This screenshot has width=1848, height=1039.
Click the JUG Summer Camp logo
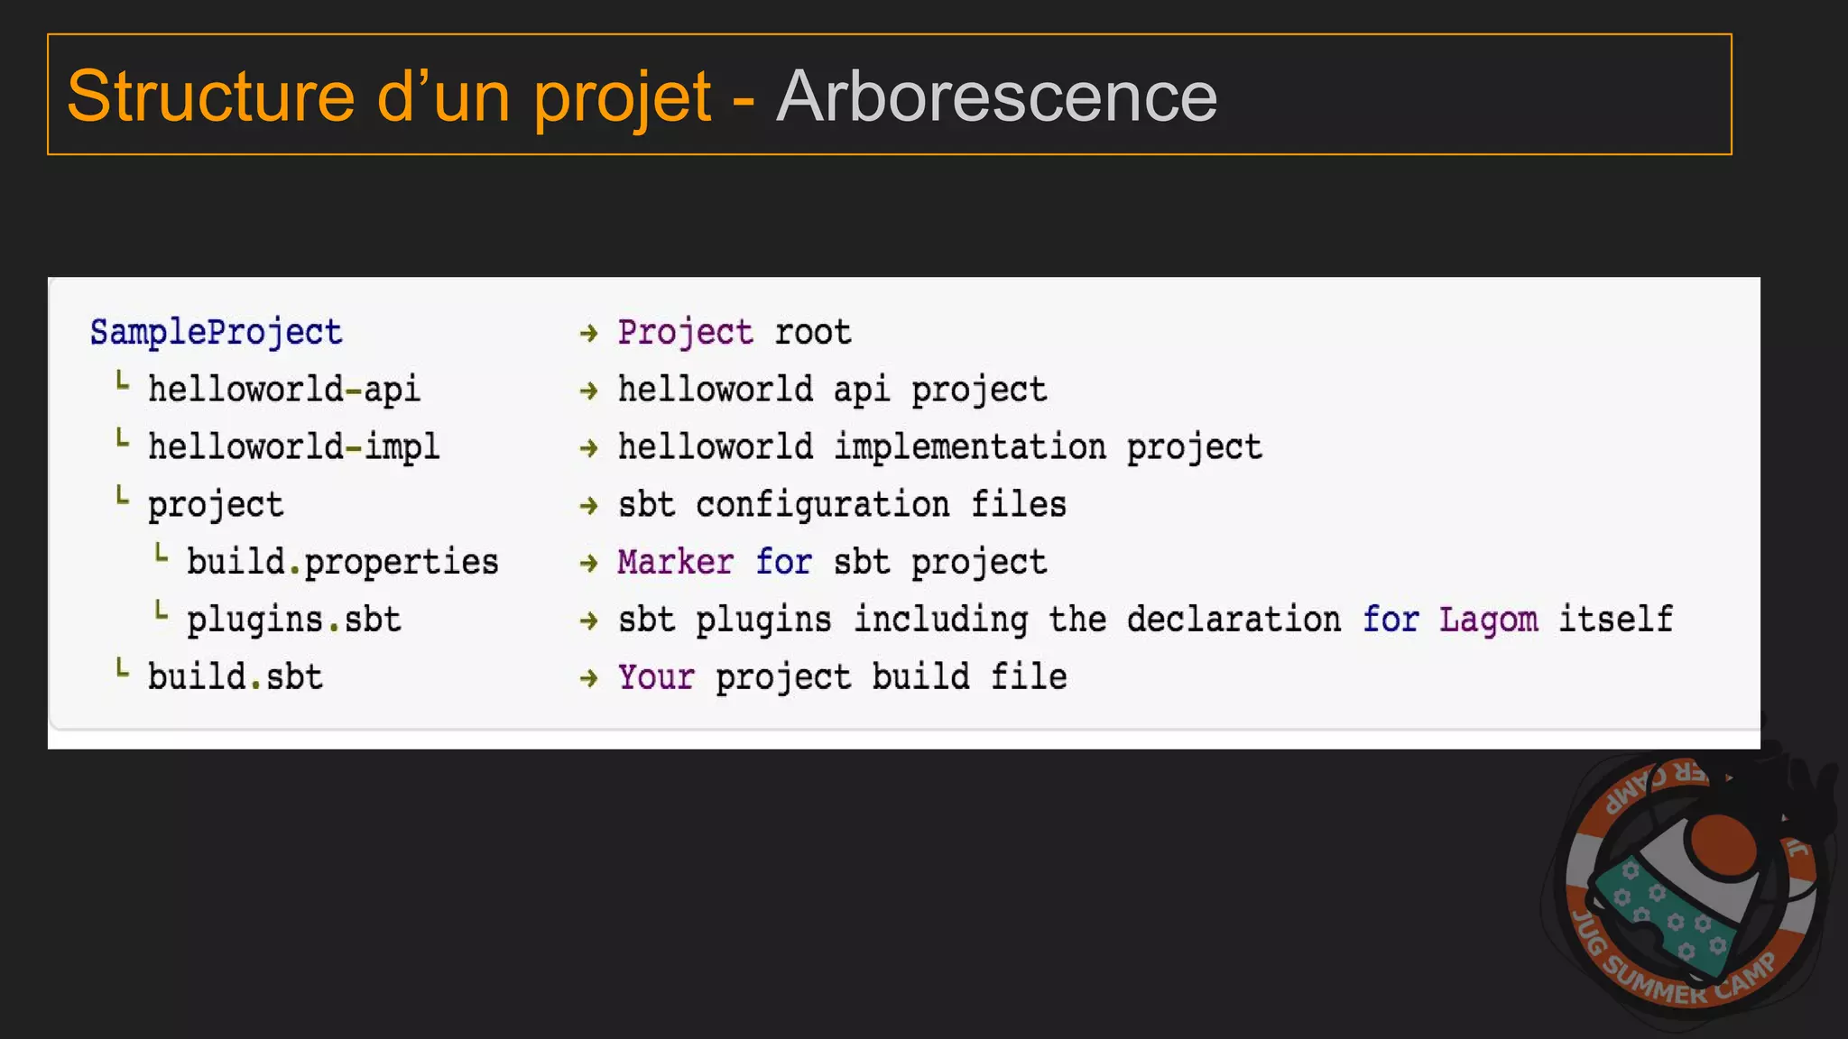pos(1689,886)
